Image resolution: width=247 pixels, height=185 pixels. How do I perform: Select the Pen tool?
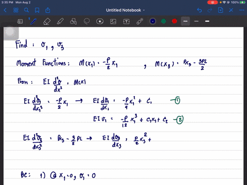pos(33,22)
